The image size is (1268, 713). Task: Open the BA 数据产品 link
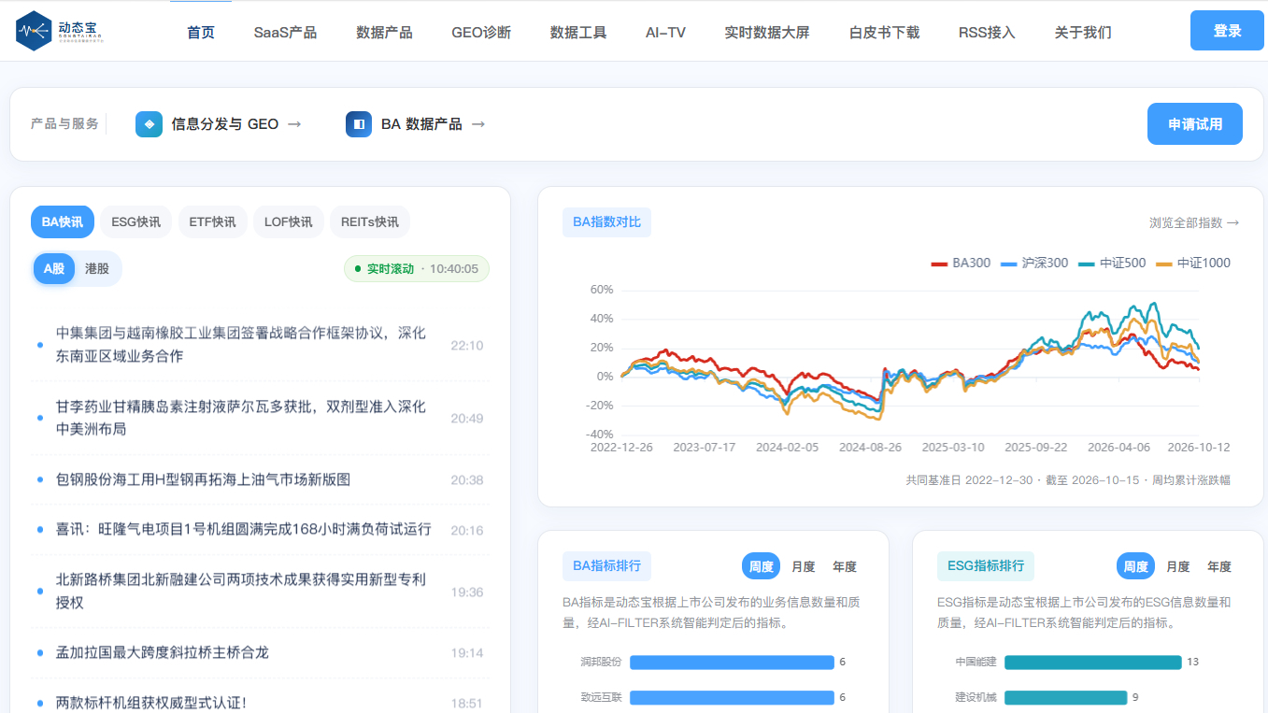[x=416, y=124]
